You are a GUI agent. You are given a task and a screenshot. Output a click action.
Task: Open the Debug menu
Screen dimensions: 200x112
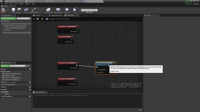point(21,4)
